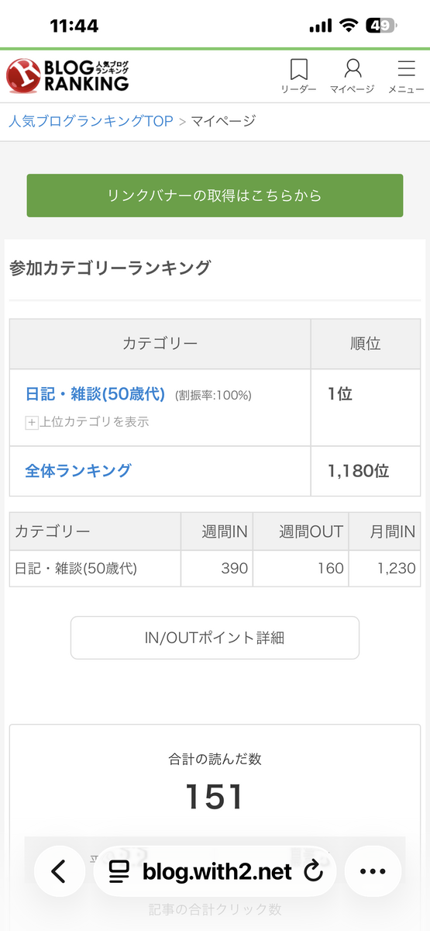Expand 上位カテゴリを表示 plus icon
The image size is (430, 931).
(x=32, y=423)
